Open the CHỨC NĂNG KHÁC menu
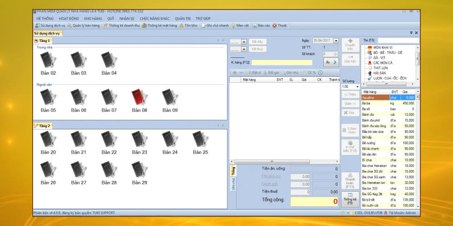This screenshot has height=226, width=453. 155,19
